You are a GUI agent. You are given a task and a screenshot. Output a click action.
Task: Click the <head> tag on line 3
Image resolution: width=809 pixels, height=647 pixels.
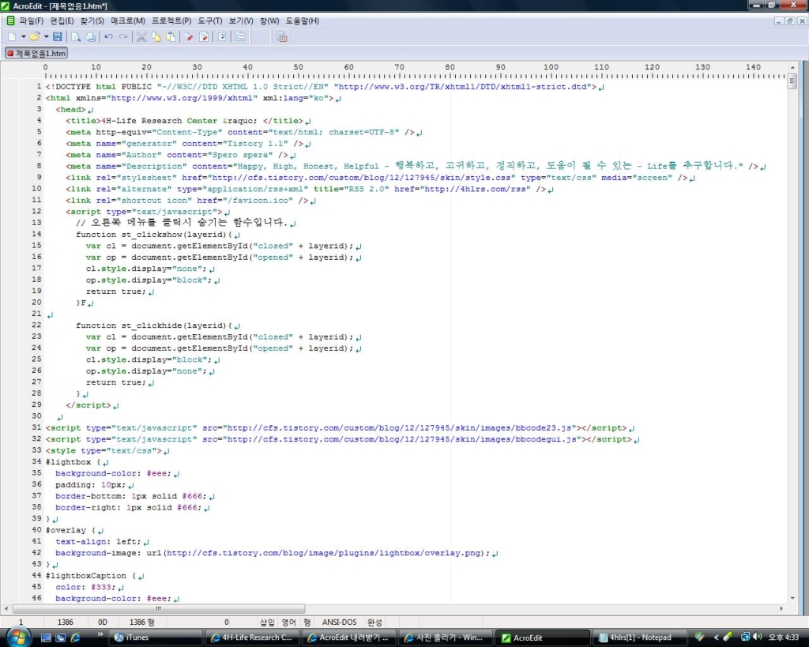70,109
